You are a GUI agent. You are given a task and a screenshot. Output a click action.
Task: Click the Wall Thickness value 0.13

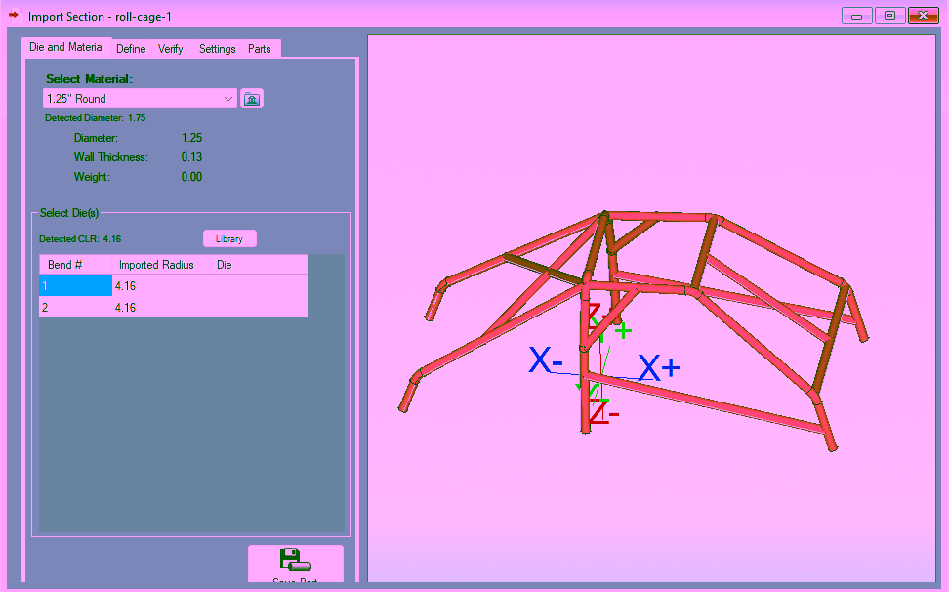pyautogui.click(x=192, y=157)
